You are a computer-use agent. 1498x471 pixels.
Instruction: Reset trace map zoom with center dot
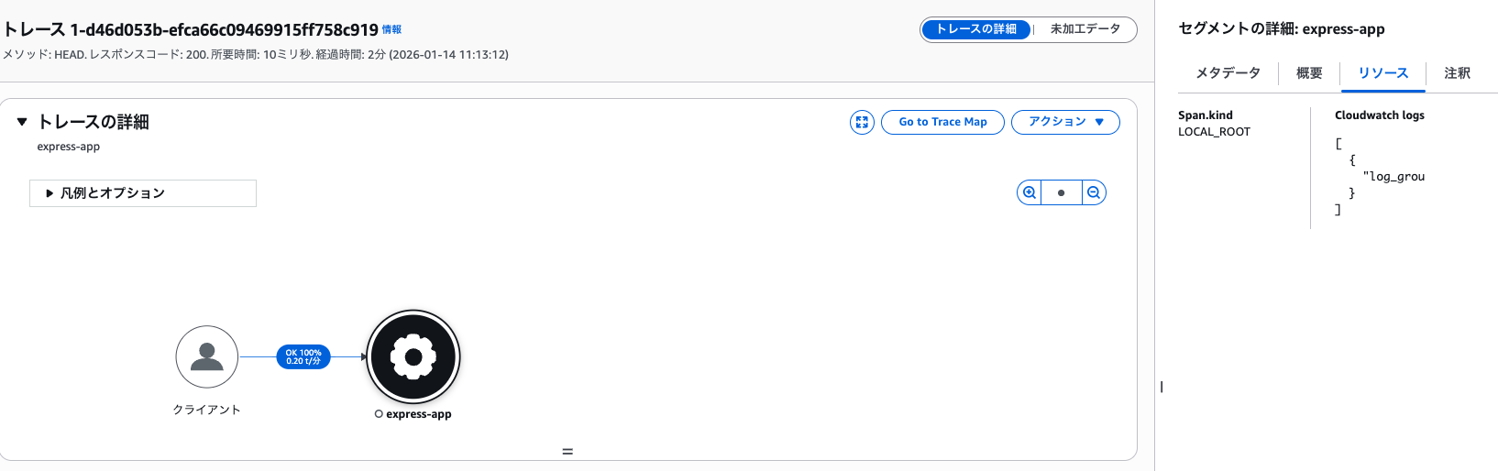(x=1062, y=192)
